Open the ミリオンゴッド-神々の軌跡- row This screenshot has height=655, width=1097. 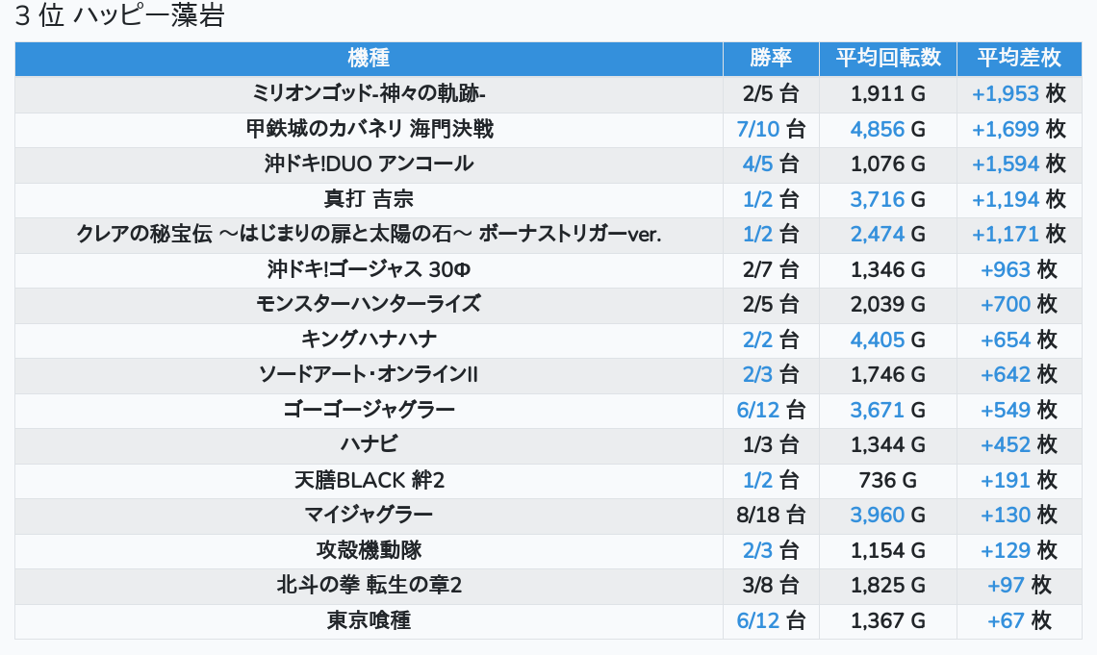[x=548, y=93]
